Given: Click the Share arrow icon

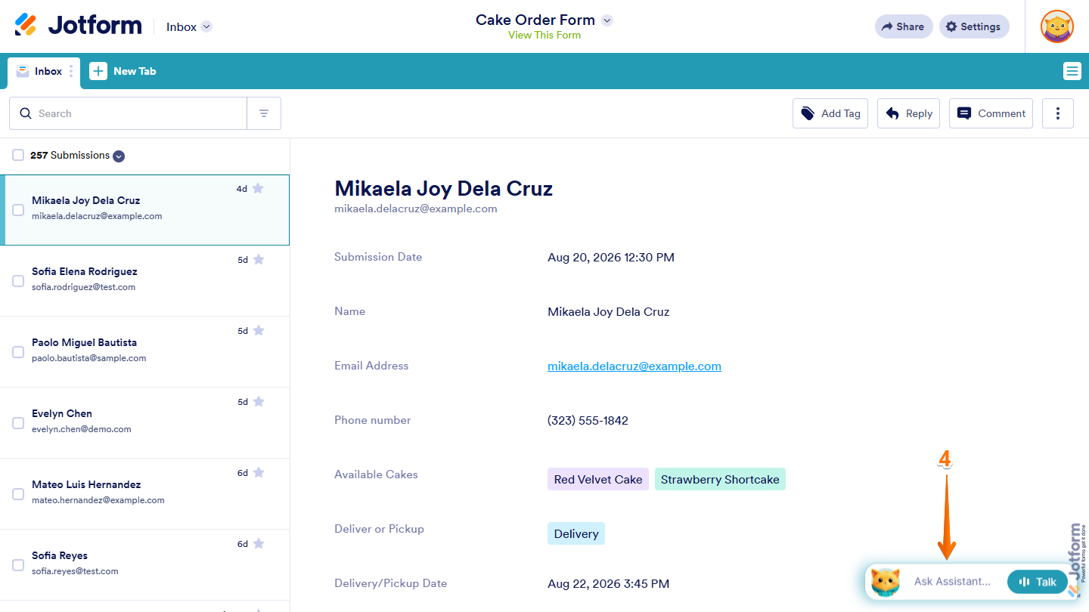Looking at the screenshot, I should pyautogui.click(x=887, y=26).
